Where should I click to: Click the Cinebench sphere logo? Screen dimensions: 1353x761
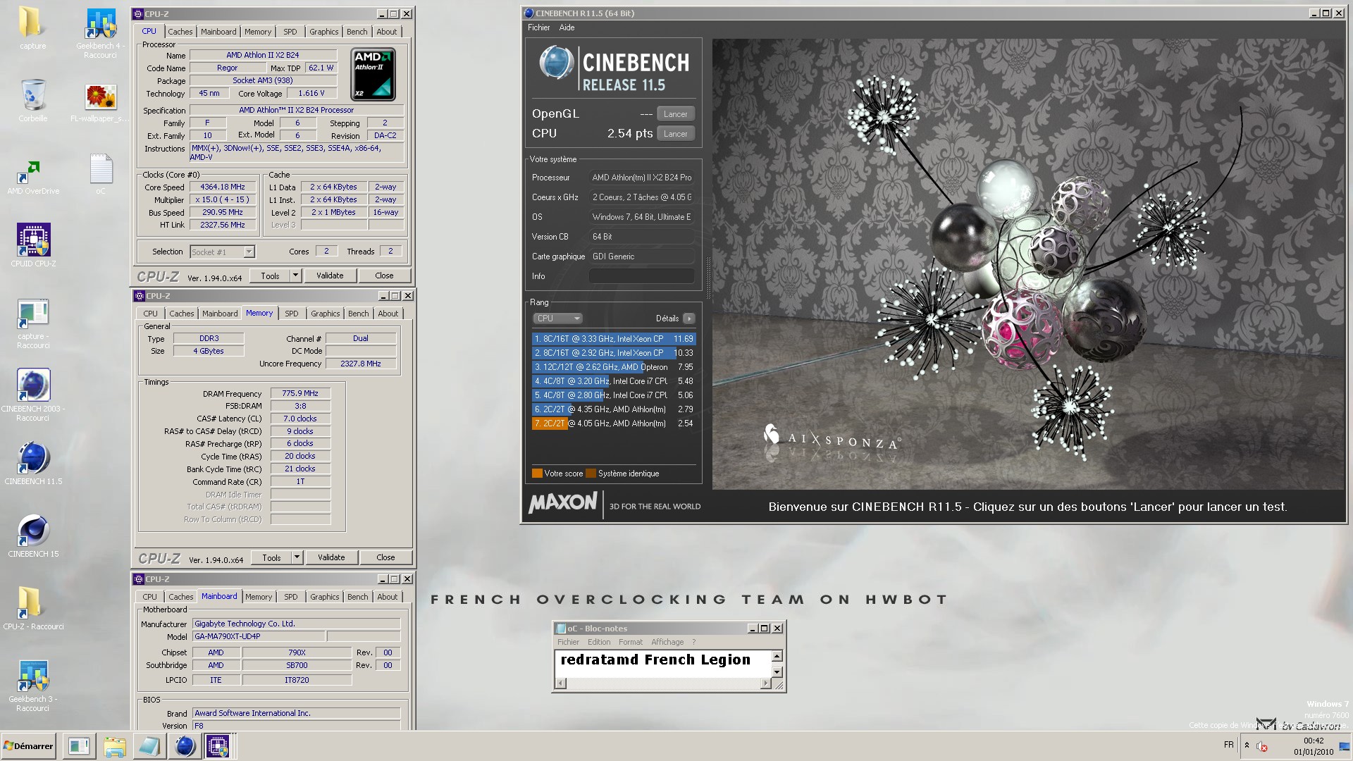click(557, 63)
